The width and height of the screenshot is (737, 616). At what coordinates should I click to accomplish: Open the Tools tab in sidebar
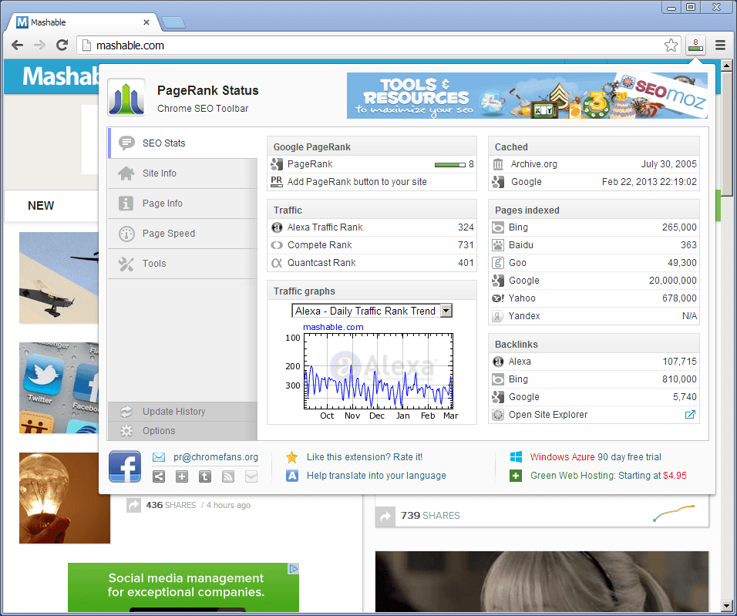(183, 264)
